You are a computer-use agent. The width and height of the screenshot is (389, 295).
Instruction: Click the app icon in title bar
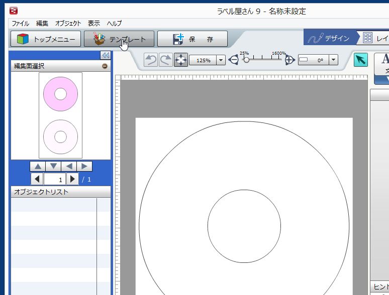click(14, 11)
